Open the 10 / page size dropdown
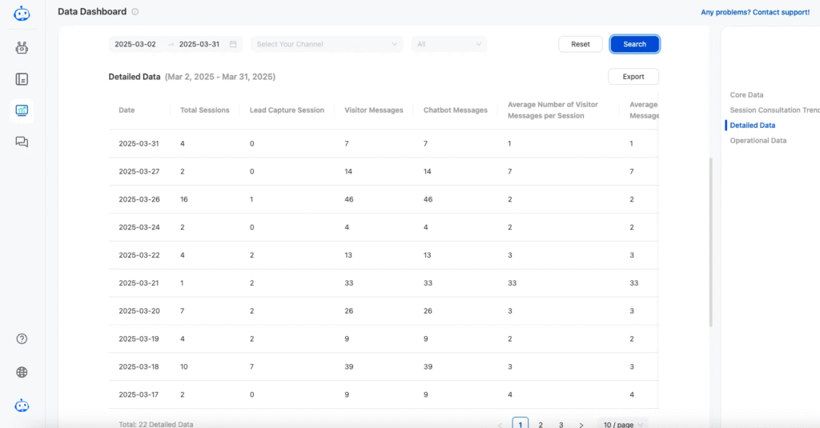The image size is (820, 428). [x=623, y=424]
